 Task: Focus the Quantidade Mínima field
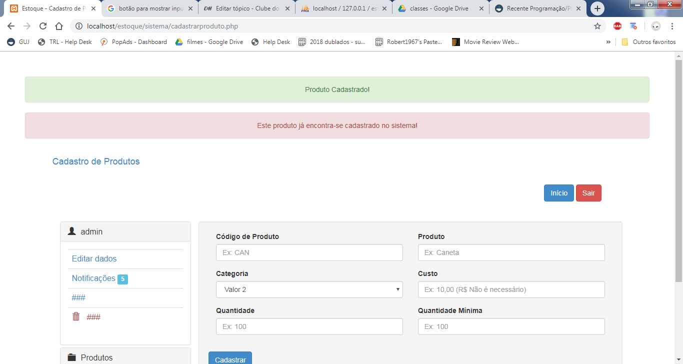[511, 326]
